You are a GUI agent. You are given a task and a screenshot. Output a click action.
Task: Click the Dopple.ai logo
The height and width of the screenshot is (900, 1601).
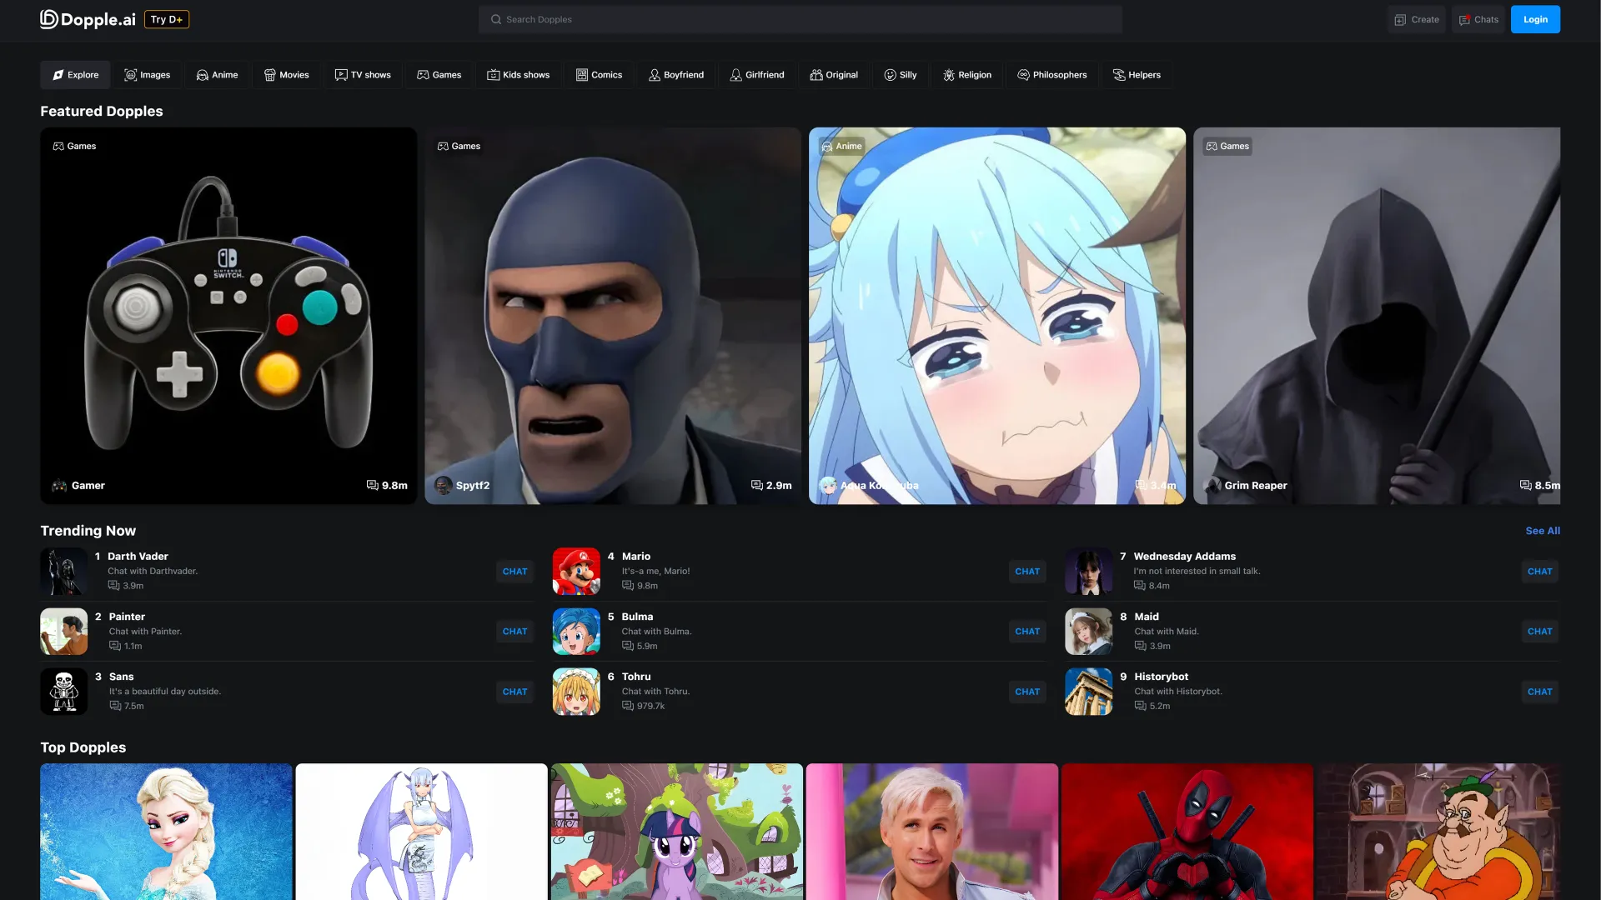(x=88, y=19)
